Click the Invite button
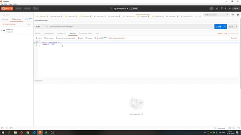Image resolution: width=241 pixels, height=135 pixels. coord(134,9)
